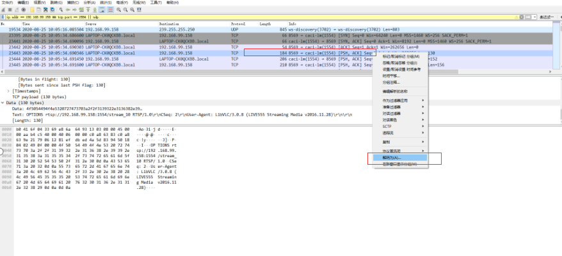Clear the display filter with X icon
The width and height of the screenshot is (562, 256).
tap(522, 17)
